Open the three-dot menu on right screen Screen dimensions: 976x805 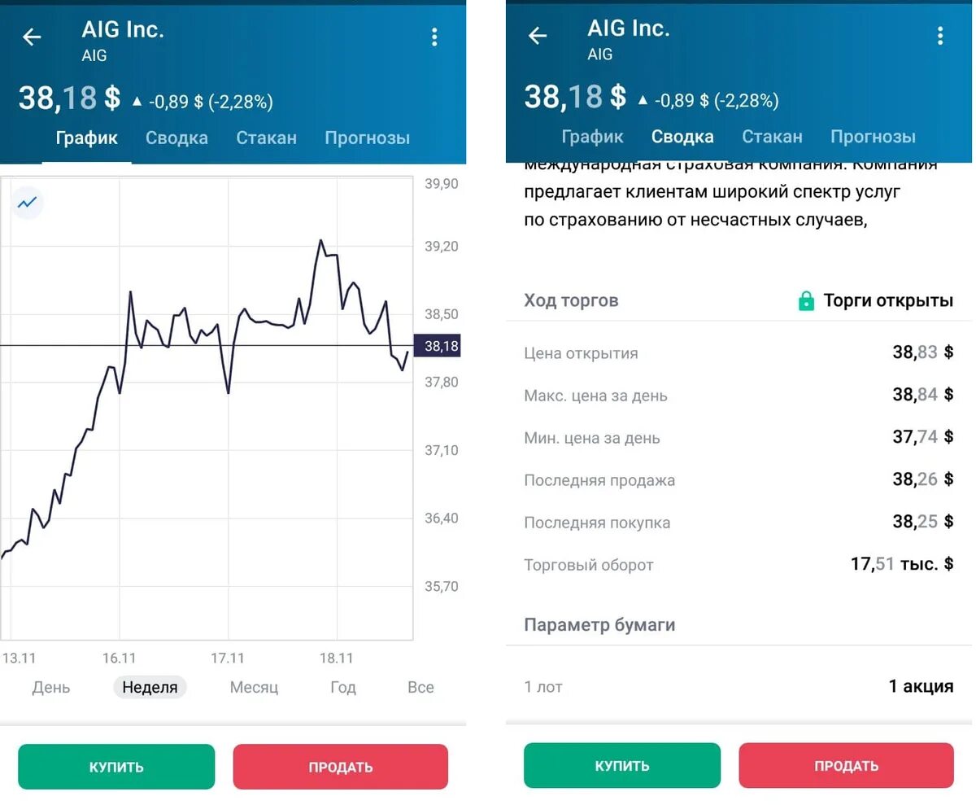[940, 36]
